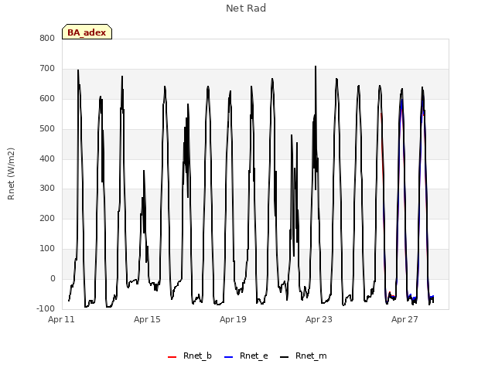Screen dimensions: 495x371
Task: Click the 400 y-axis tick label
Action: click(47, 158)
